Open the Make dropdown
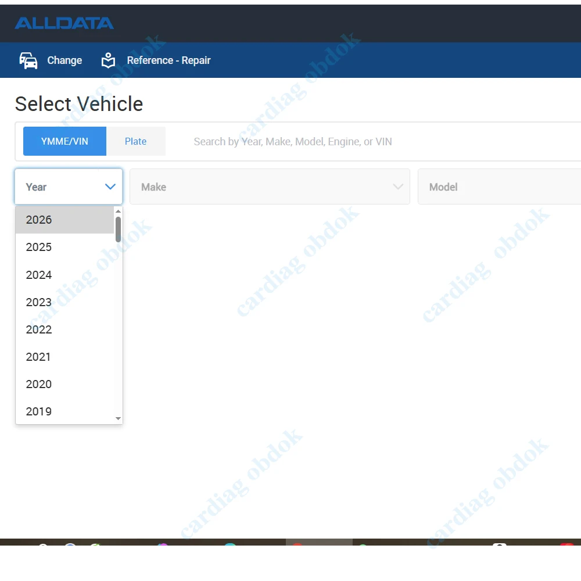This screenshot has height=581, width=581. coord(270,187)
